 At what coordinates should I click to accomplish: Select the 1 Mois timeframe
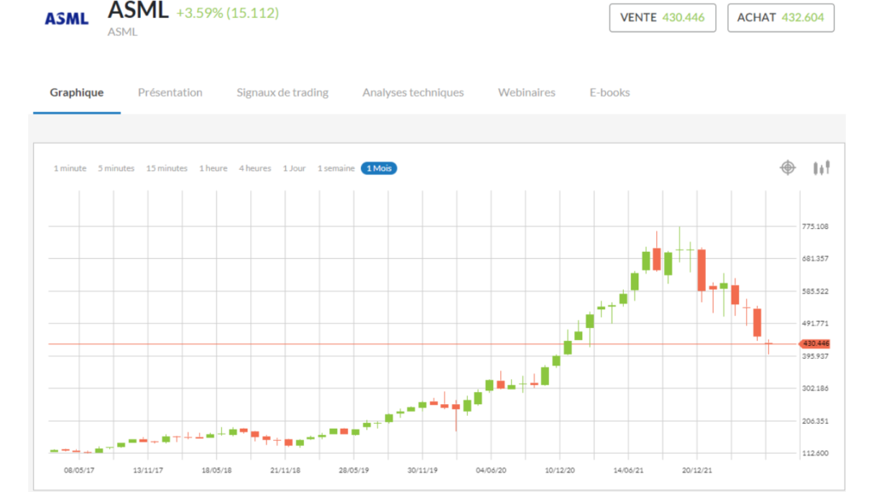[x=378, y=168]
